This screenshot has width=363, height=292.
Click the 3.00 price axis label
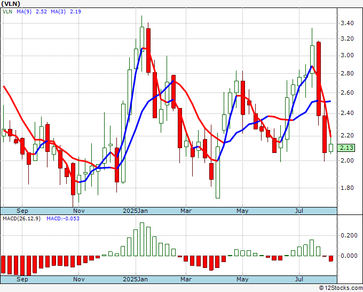point(347,55)
